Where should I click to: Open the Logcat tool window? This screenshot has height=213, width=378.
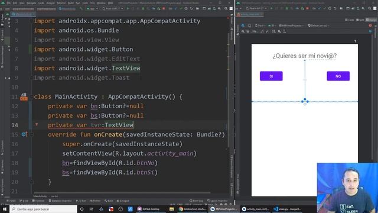point(123,201)
